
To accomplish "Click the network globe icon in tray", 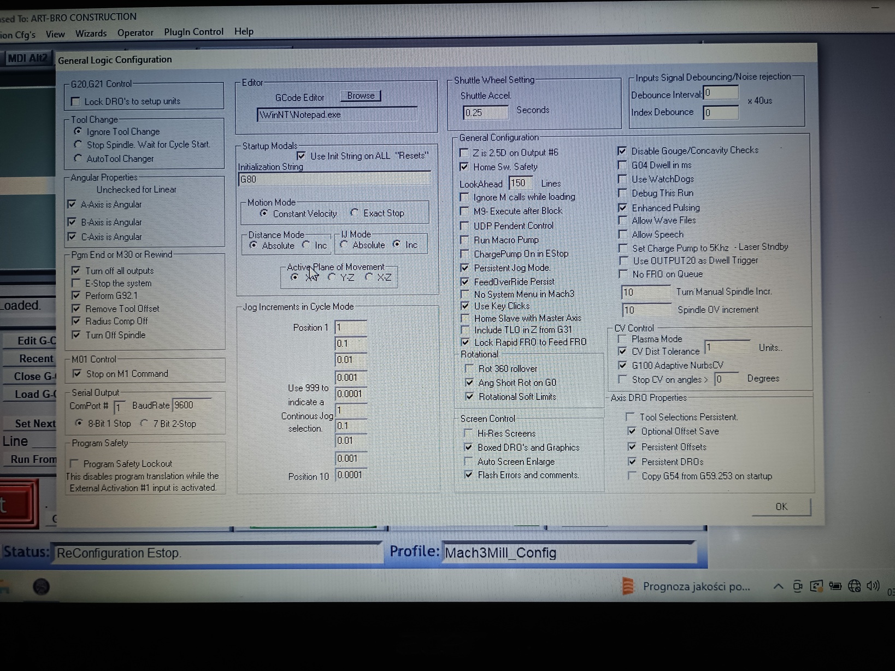I will [x=854, y=586].
